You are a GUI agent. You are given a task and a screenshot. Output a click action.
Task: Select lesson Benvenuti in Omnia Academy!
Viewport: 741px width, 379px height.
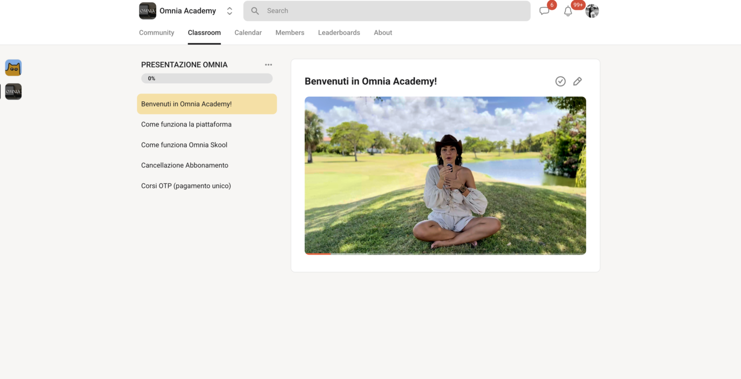[207, 104]
